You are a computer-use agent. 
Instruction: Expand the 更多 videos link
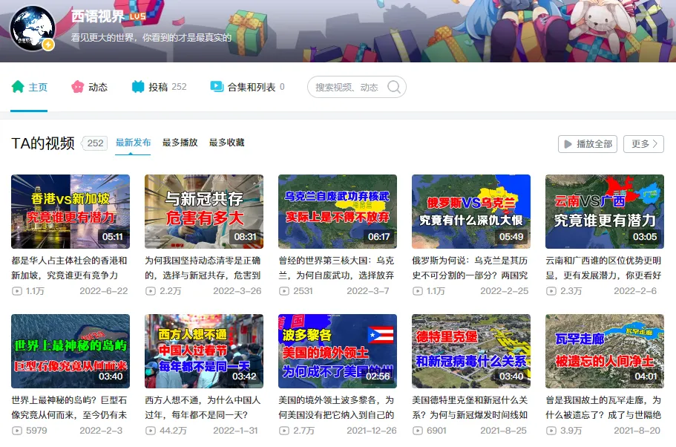click(x=643, y=144)
